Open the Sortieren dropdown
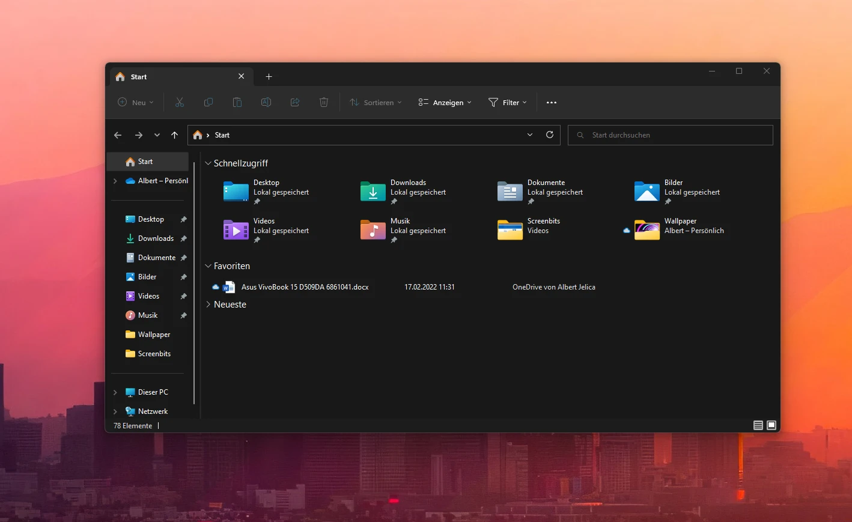The width and height of the screenshot is (852, 522). point(374,102)
